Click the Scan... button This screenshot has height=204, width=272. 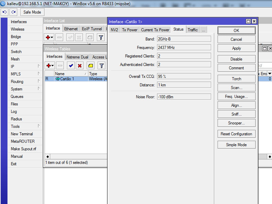point(236,88)
